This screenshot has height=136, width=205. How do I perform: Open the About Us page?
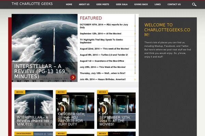(x=84, y=4)
